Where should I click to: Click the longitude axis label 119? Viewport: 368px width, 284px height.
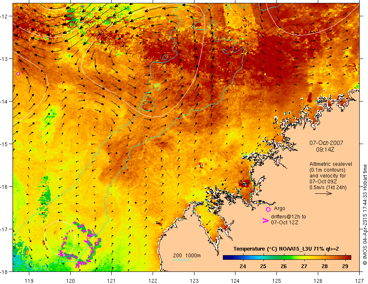29,281
